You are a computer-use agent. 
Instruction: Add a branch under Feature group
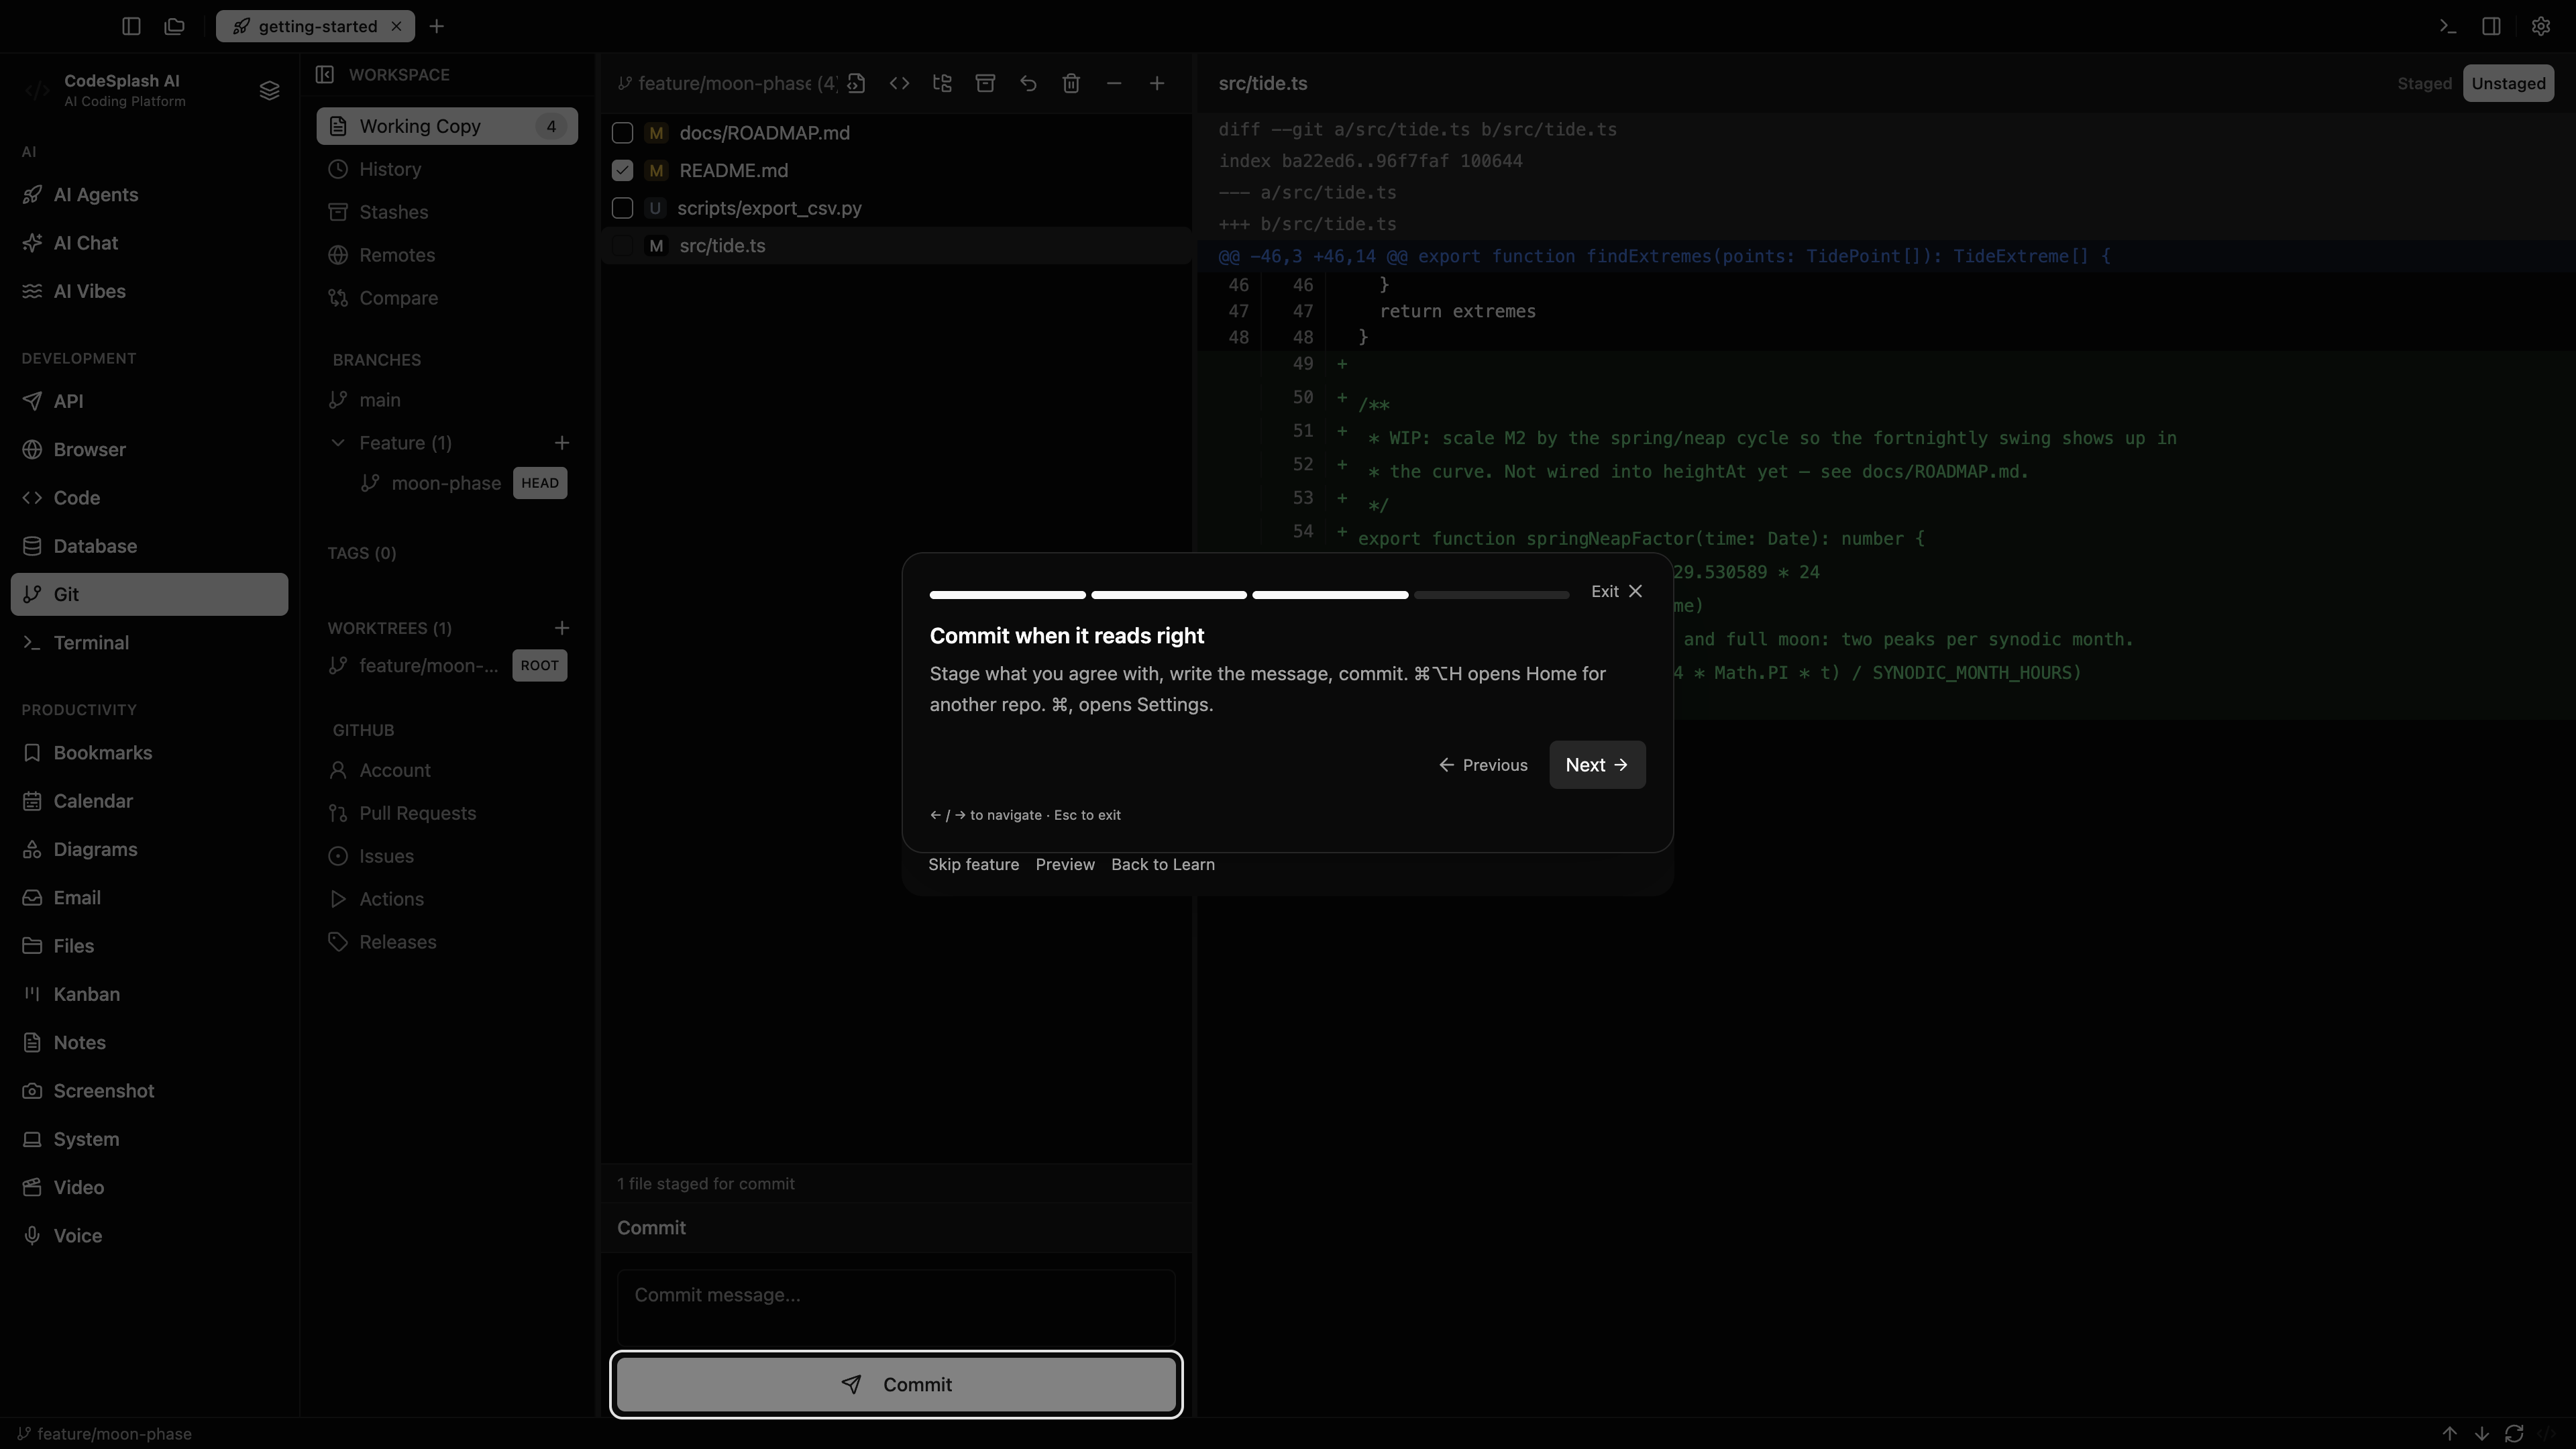[562, 442]
